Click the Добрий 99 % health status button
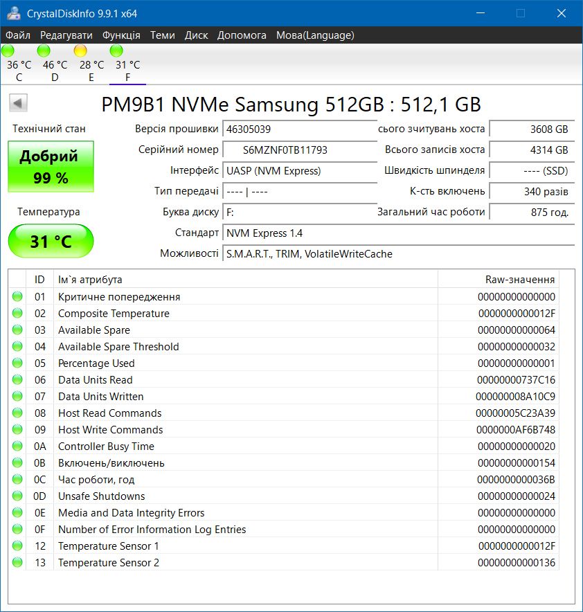 [x=51, y=167]
